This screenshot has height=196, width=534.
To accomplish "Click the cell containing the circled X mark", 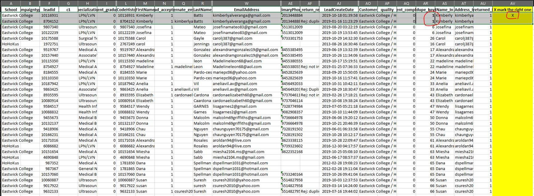I will point(512,15).
